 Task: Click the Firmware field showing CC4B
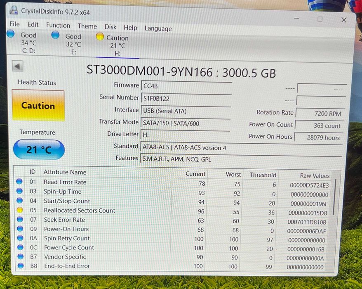(x=186, y=86)
